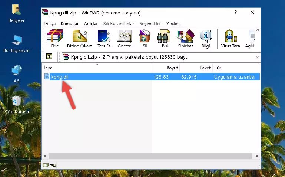
Task: Select the Ağ network desktop icon
Action: point(17,74)
